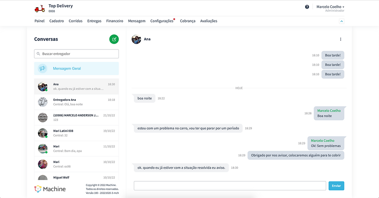Screen dimensions: 379x198
Task: Click the Ana name in chat header
Action: click(x=147, y=39)
